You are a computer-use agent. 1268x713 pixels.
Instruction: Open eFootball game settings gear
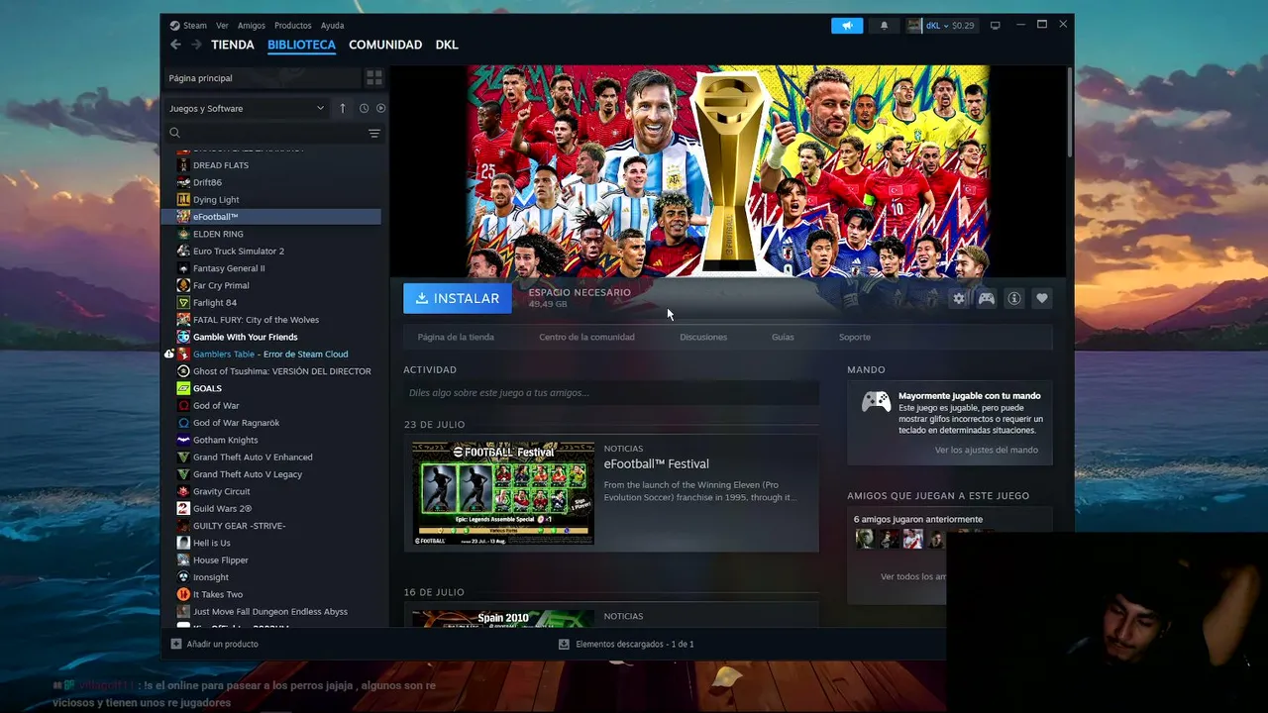pyautogui.click(x=959, y=298)
